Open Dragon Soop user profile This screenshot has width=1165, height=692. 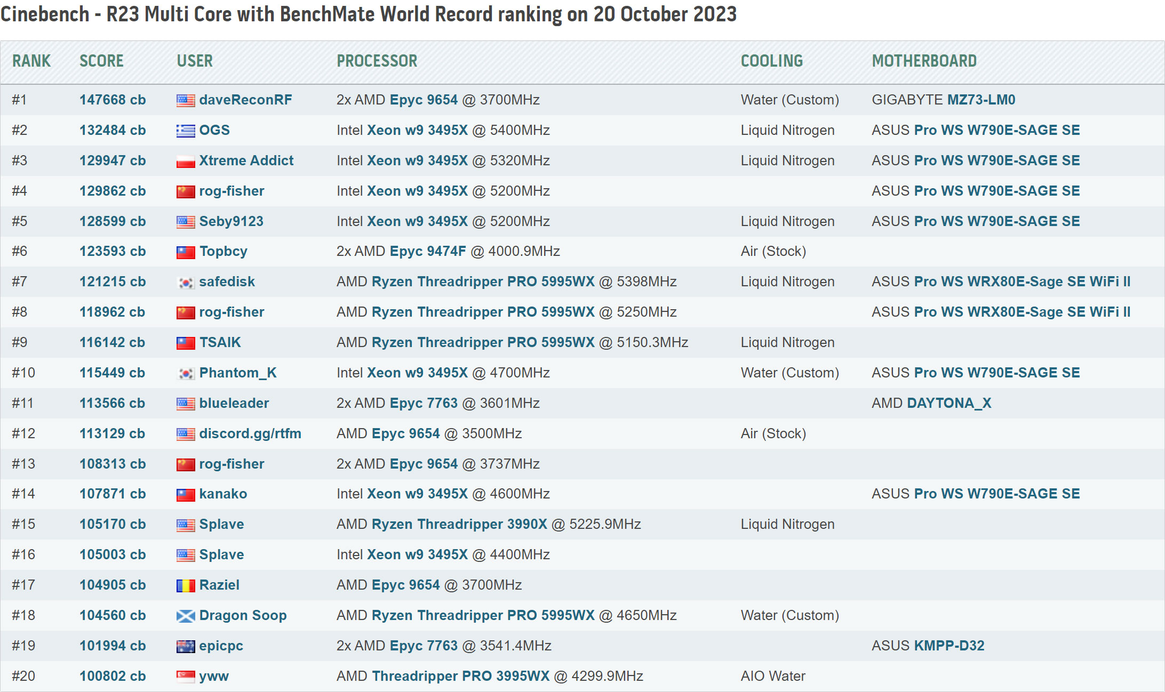243,615
